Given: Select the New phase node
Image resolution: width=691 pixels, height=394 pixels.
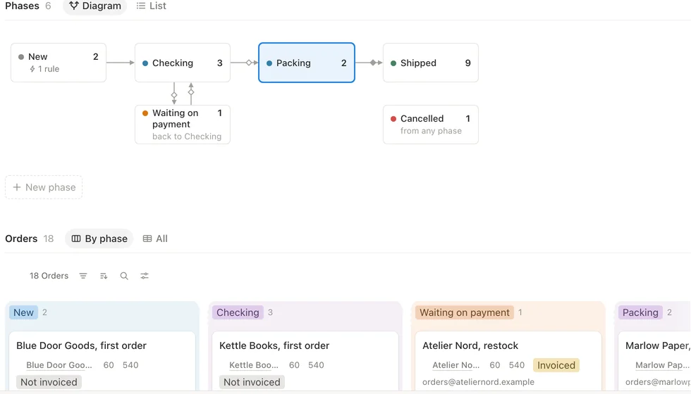Looking at the screenshot, I should [58, 63].
